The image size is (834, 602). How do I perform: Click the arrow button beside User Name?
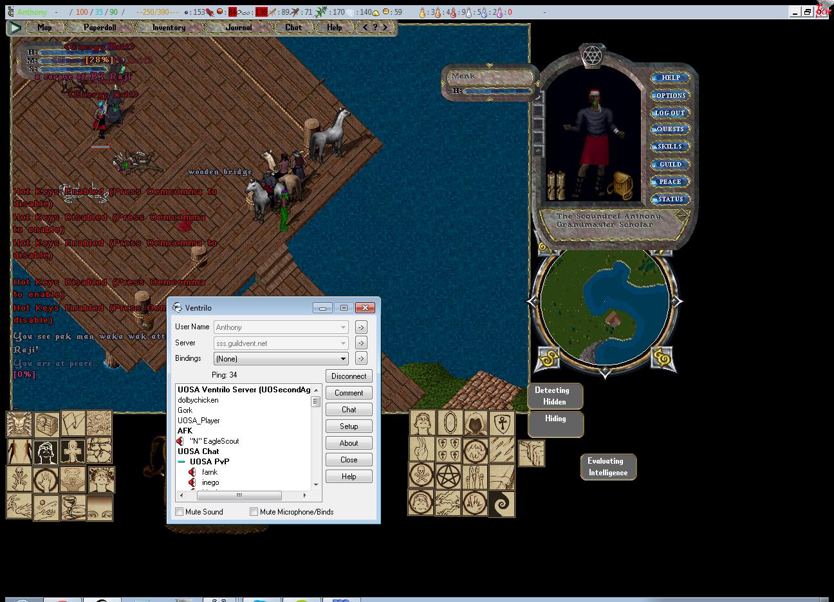361,327
